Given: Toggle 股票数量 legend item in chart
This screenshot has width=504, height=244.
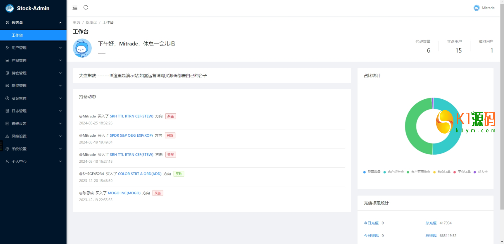Looking at the screenshot, I should [x=372, y=172].
